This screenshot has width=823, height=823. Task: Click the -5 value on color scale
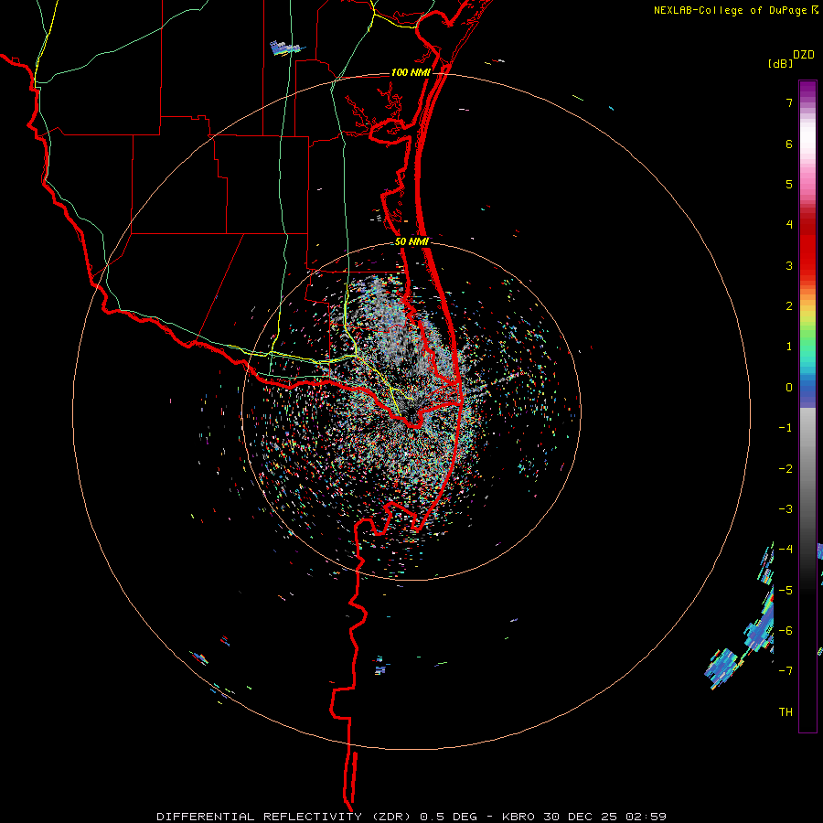click(x=786, y=591)
